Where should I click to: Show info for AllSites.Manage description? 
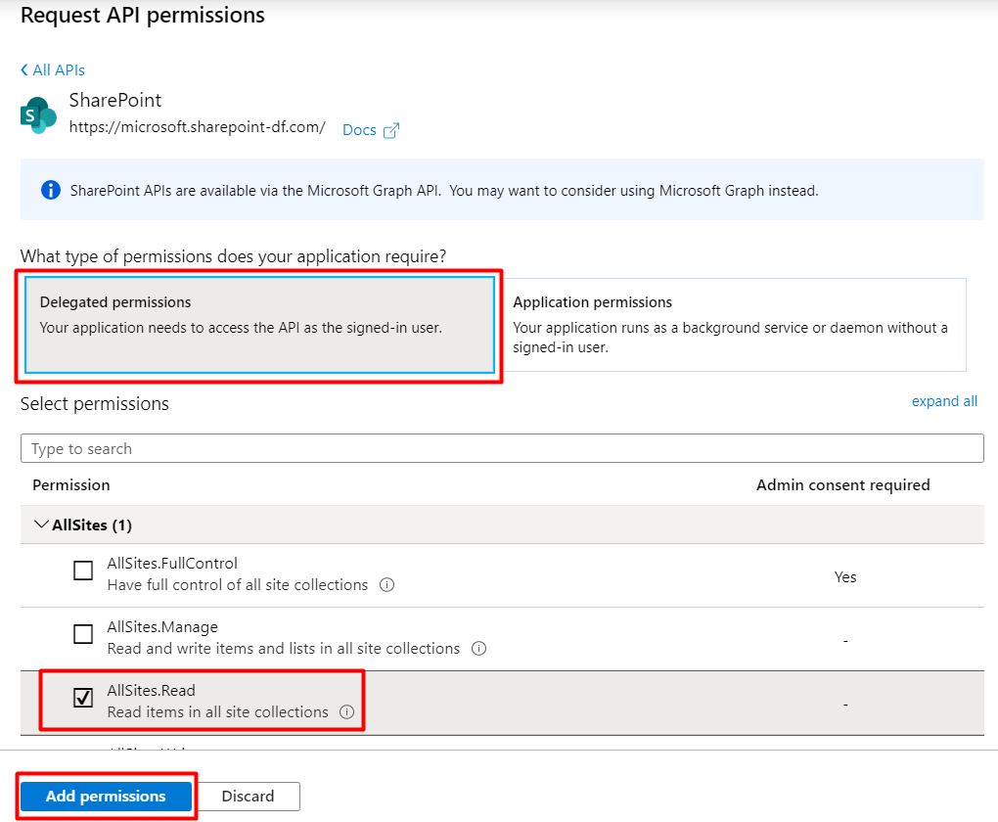tap(478, 648)
